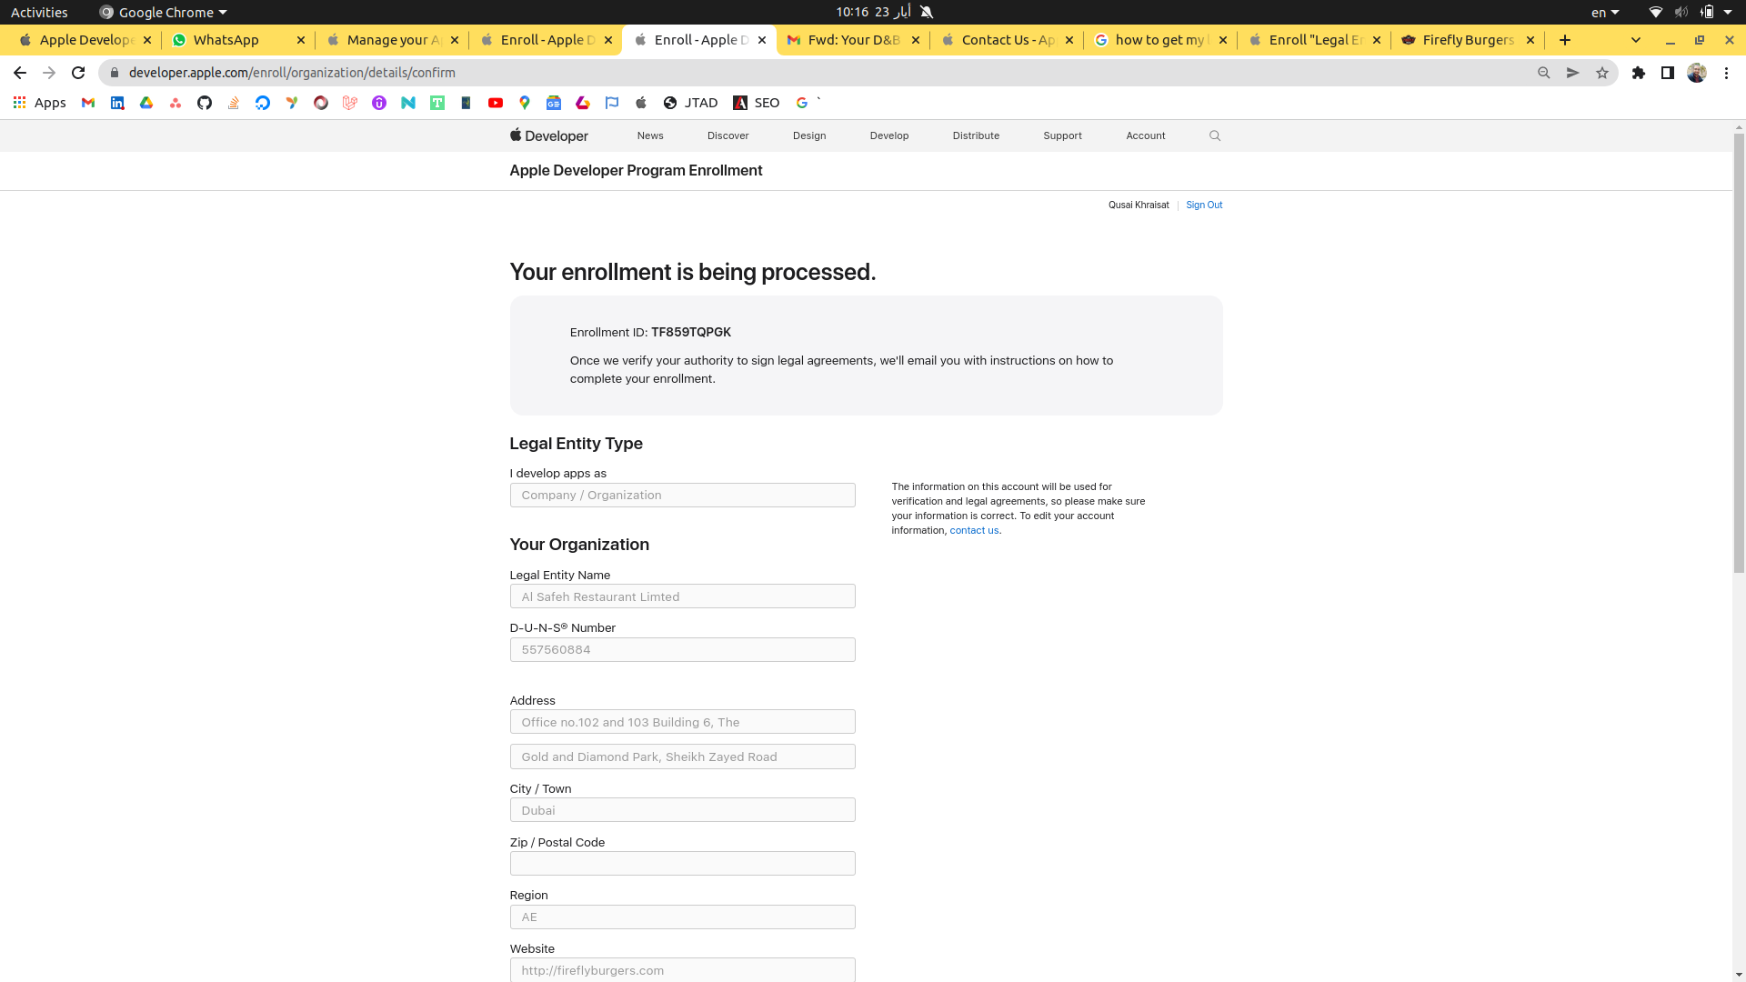Open the Support nav item
The width and height of the screenshot is (1746, 982).
coord(1062,135)
